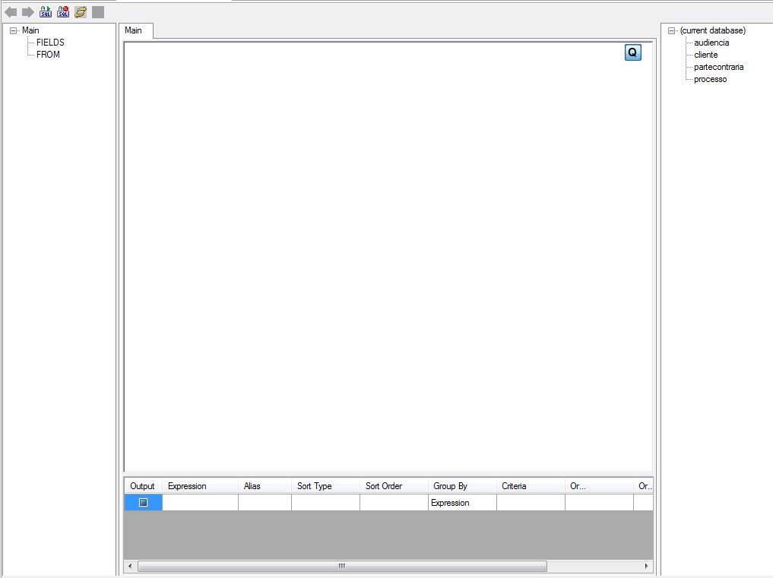The width and height of the screenshot is (773, 578).
Task: Collapse the Main tree node
Action: click(x=14, y=31)
